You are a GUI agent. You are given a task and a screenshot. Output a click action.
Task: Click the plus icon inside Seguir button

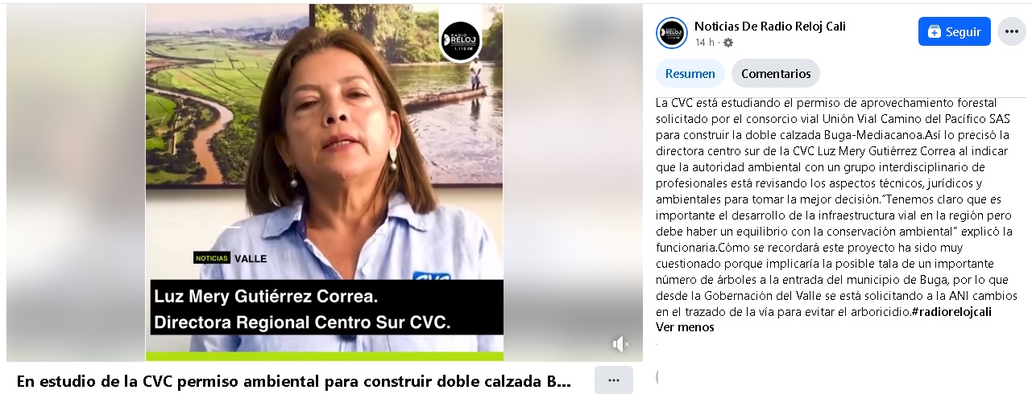click(x=935, y=32)
